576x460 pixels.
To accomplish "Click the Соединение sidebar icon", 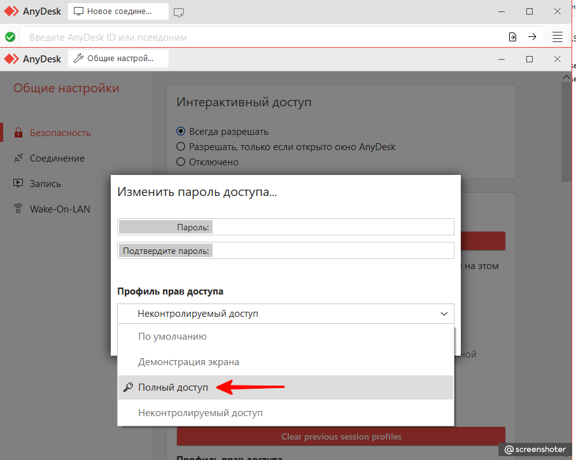I will pyautogui.click(x=18, y=158).
